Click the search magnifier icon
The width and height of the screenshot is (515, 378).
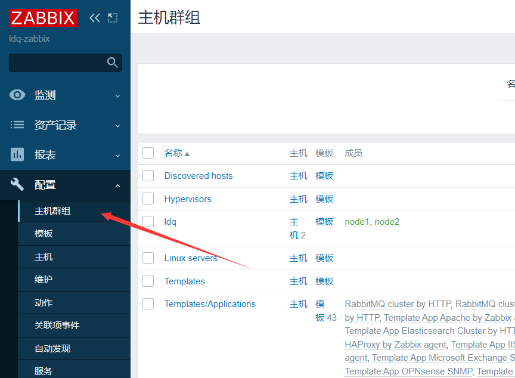(x=112, y=63)
